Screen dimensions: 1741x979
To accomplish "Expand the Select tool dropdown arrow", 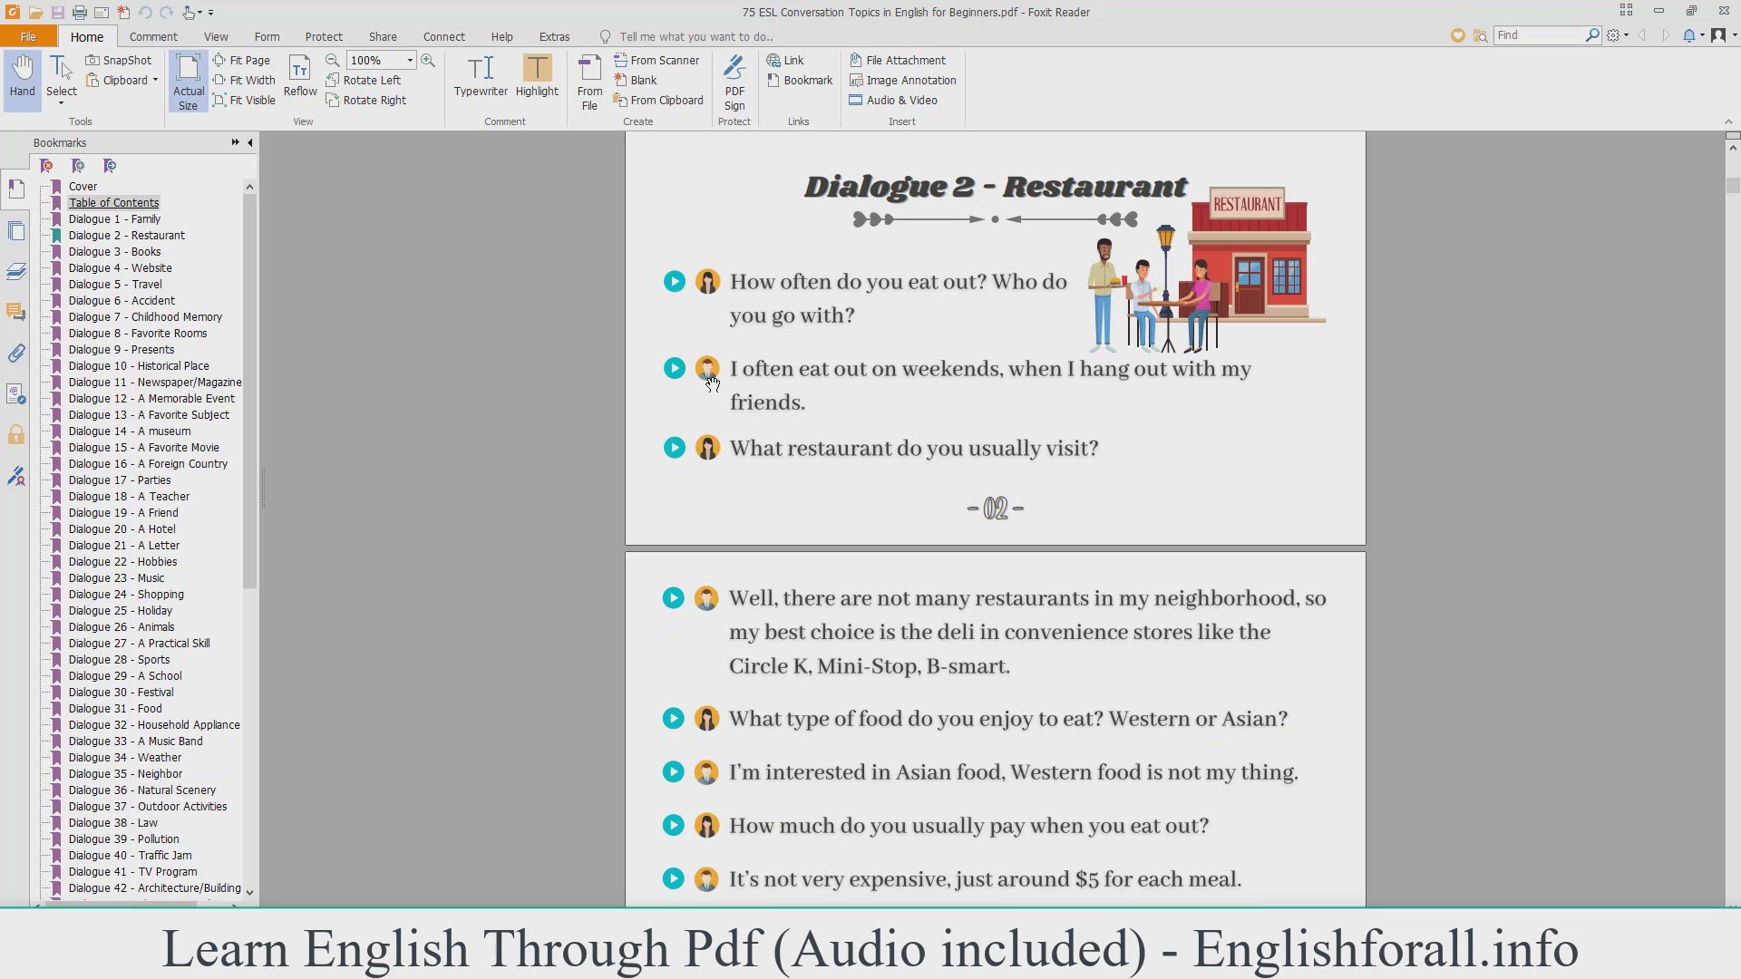I will point(62,103).
